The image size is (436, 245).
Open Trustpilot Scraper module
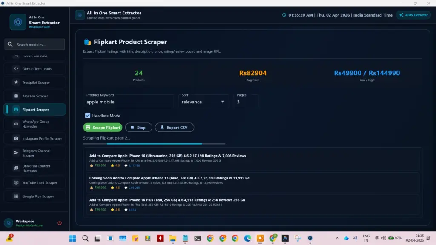35,82
